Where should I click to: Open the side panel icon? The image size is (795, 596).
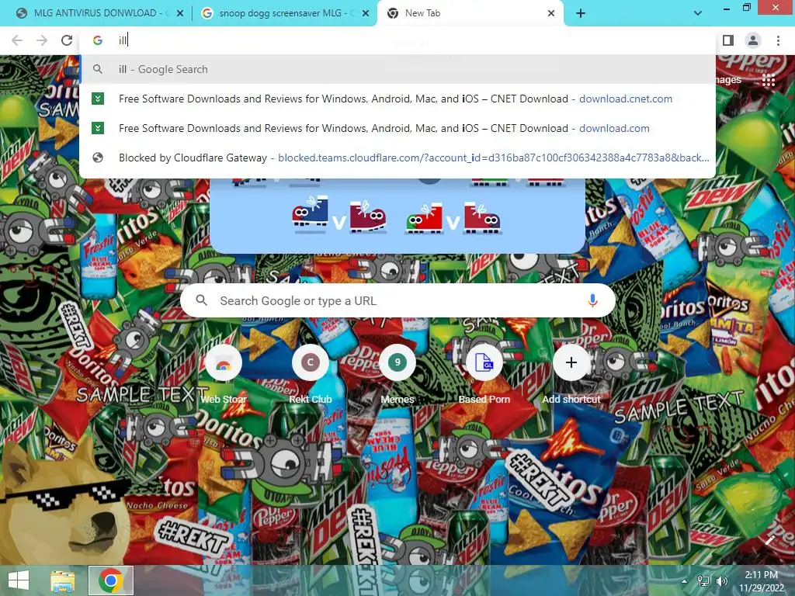728,40
